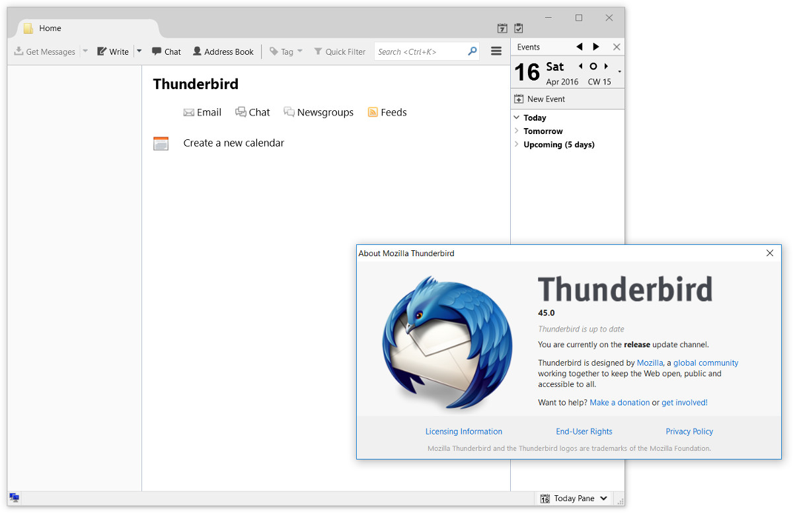The height and width of the screenshot is (513, 793).
Task: Go to next day in mini-day view
Action: (606, 66)
